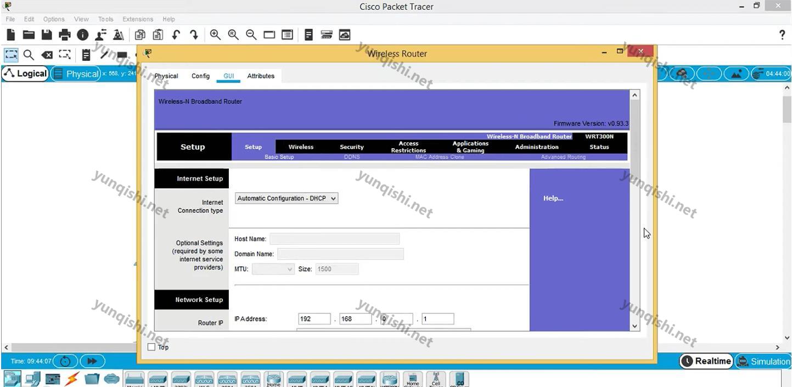Switch to the Attributes tab

(261, 76)
